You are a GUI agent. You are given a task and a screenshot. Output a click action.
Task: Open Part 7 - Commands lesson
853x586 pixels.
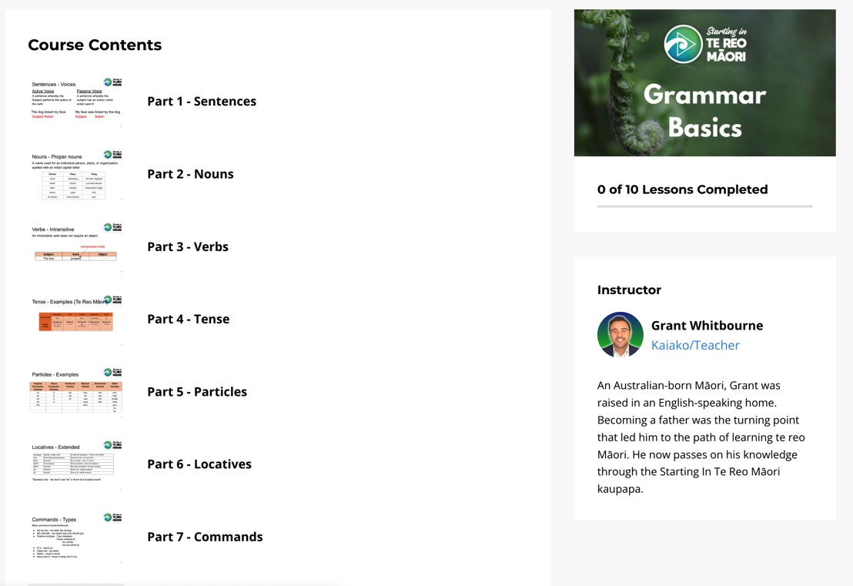(x=205, y=537)
